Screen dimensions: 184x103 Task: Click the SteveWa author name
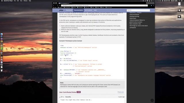(x=68, y=97)
